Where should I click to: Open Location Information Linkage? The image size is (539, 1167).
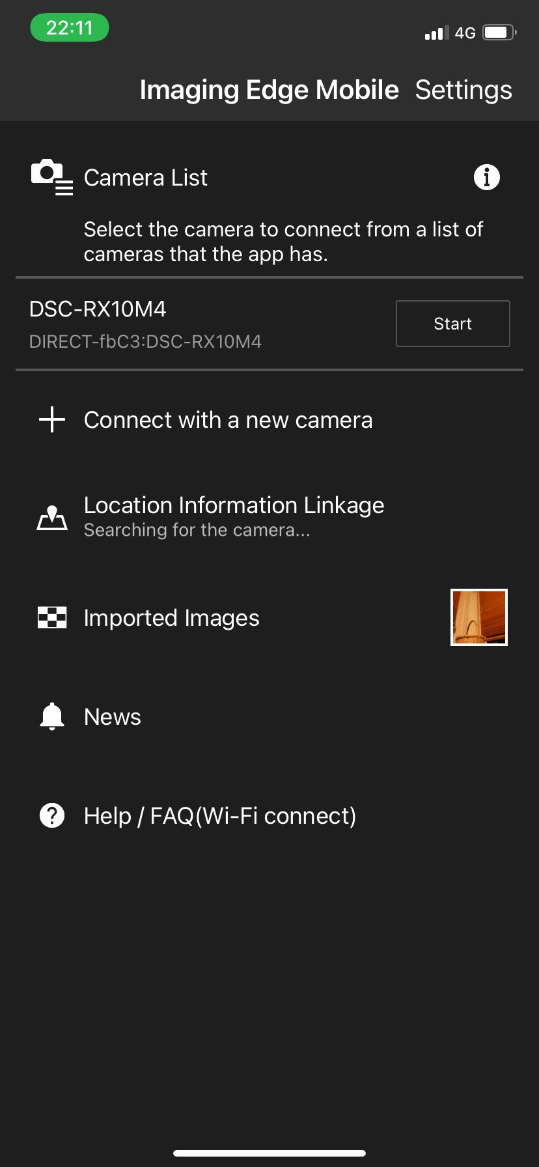click(x=234, y=506)
